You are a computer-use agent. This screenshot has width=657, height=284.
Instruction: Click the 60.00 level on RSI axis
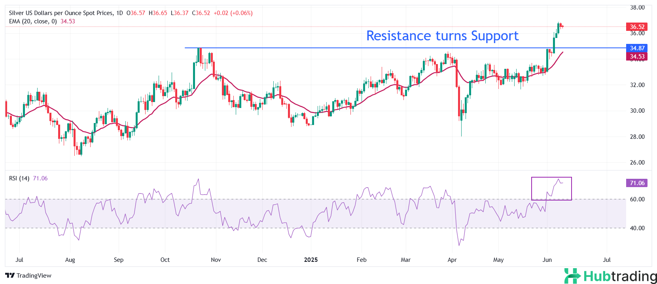tap(637, 199)
